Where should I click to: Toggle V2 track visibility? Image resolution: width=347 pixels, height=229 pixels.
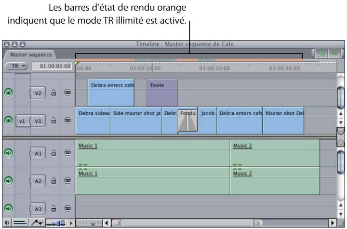click(8, 93)
